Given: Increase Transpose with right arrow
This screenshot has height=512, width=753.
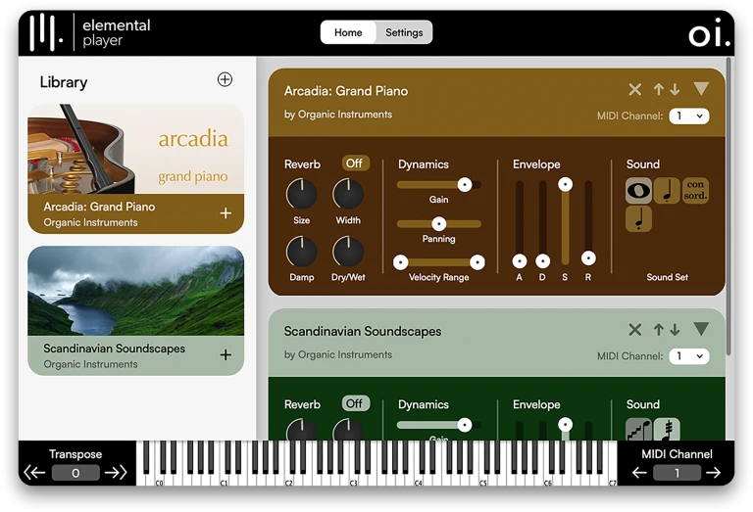Looking at the screenshot, I should tap(116, 473).
